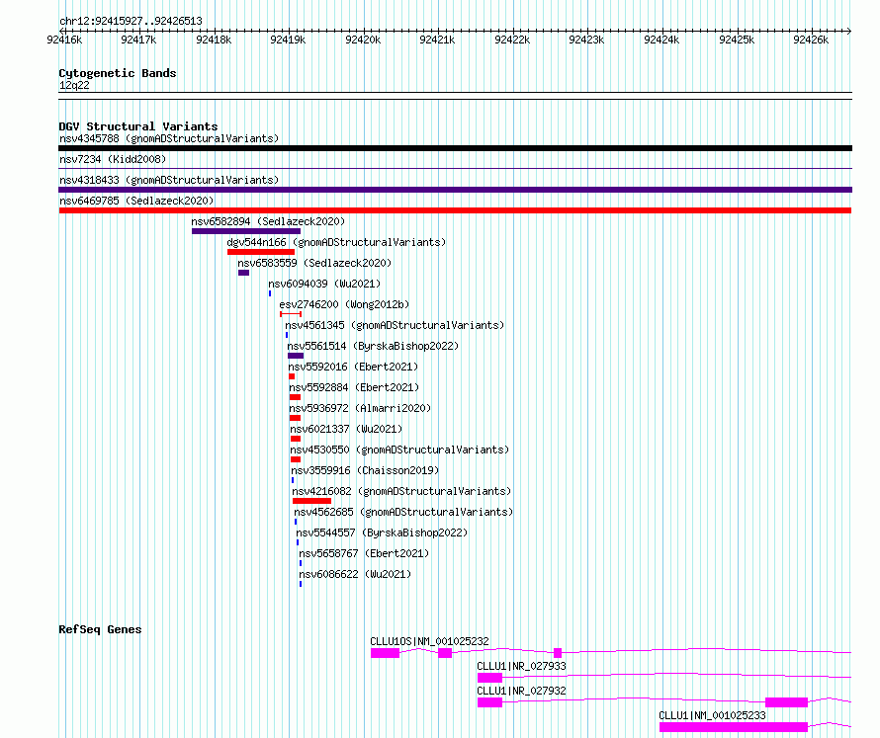
Task: Click the red bar below nsv6469785
Action: coord(455,210)
